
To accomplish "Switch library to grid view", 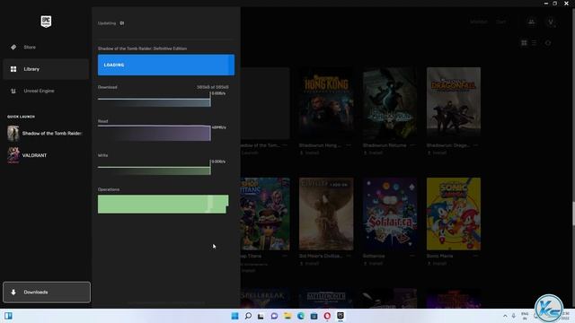I will point(524,43).
